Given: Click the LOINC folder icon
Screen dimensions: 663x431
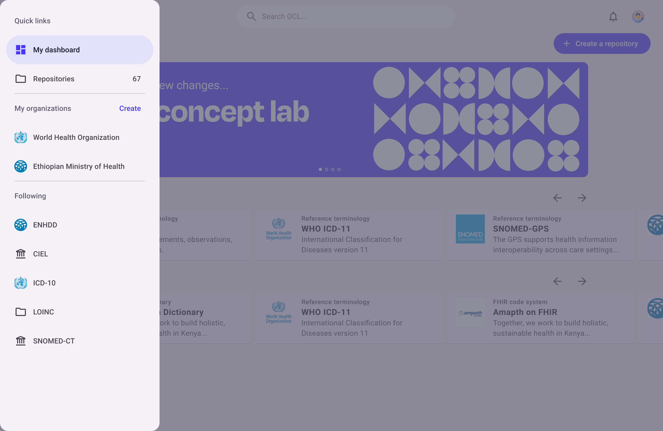Looking at the screenshot, I should coord(21,312).
